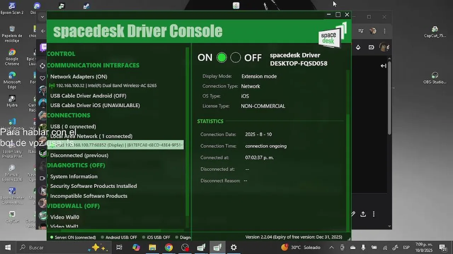Open Security Software Products Installed
Screen dimensions: 453x254
pos(93,186)
